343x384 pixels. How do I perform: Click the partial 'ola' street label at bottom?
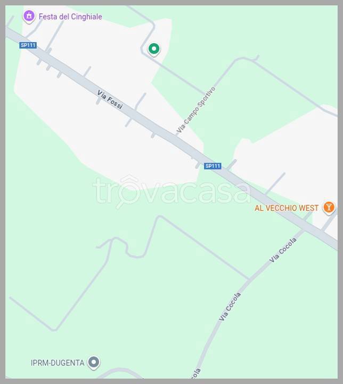(x=195, y=374)
